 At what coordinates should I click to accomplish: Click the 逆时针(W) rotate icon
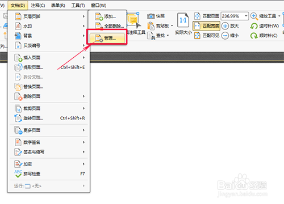click(x=254, y=26)
